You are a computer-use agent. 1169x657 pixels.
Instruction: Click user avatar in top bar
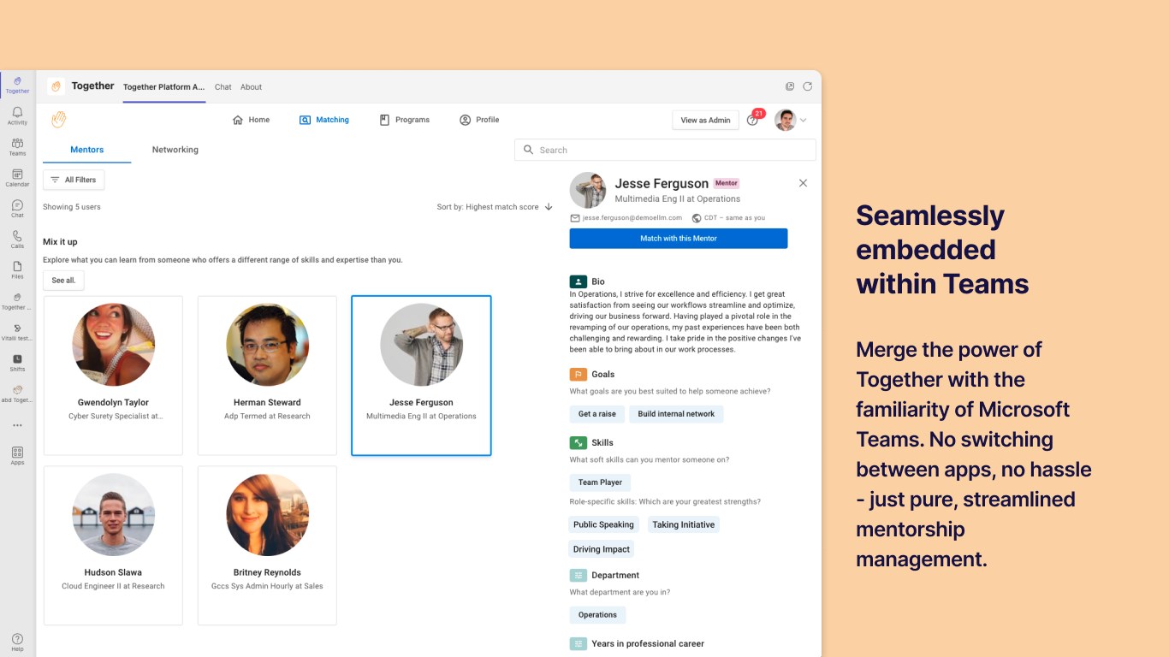coord(785,120)
